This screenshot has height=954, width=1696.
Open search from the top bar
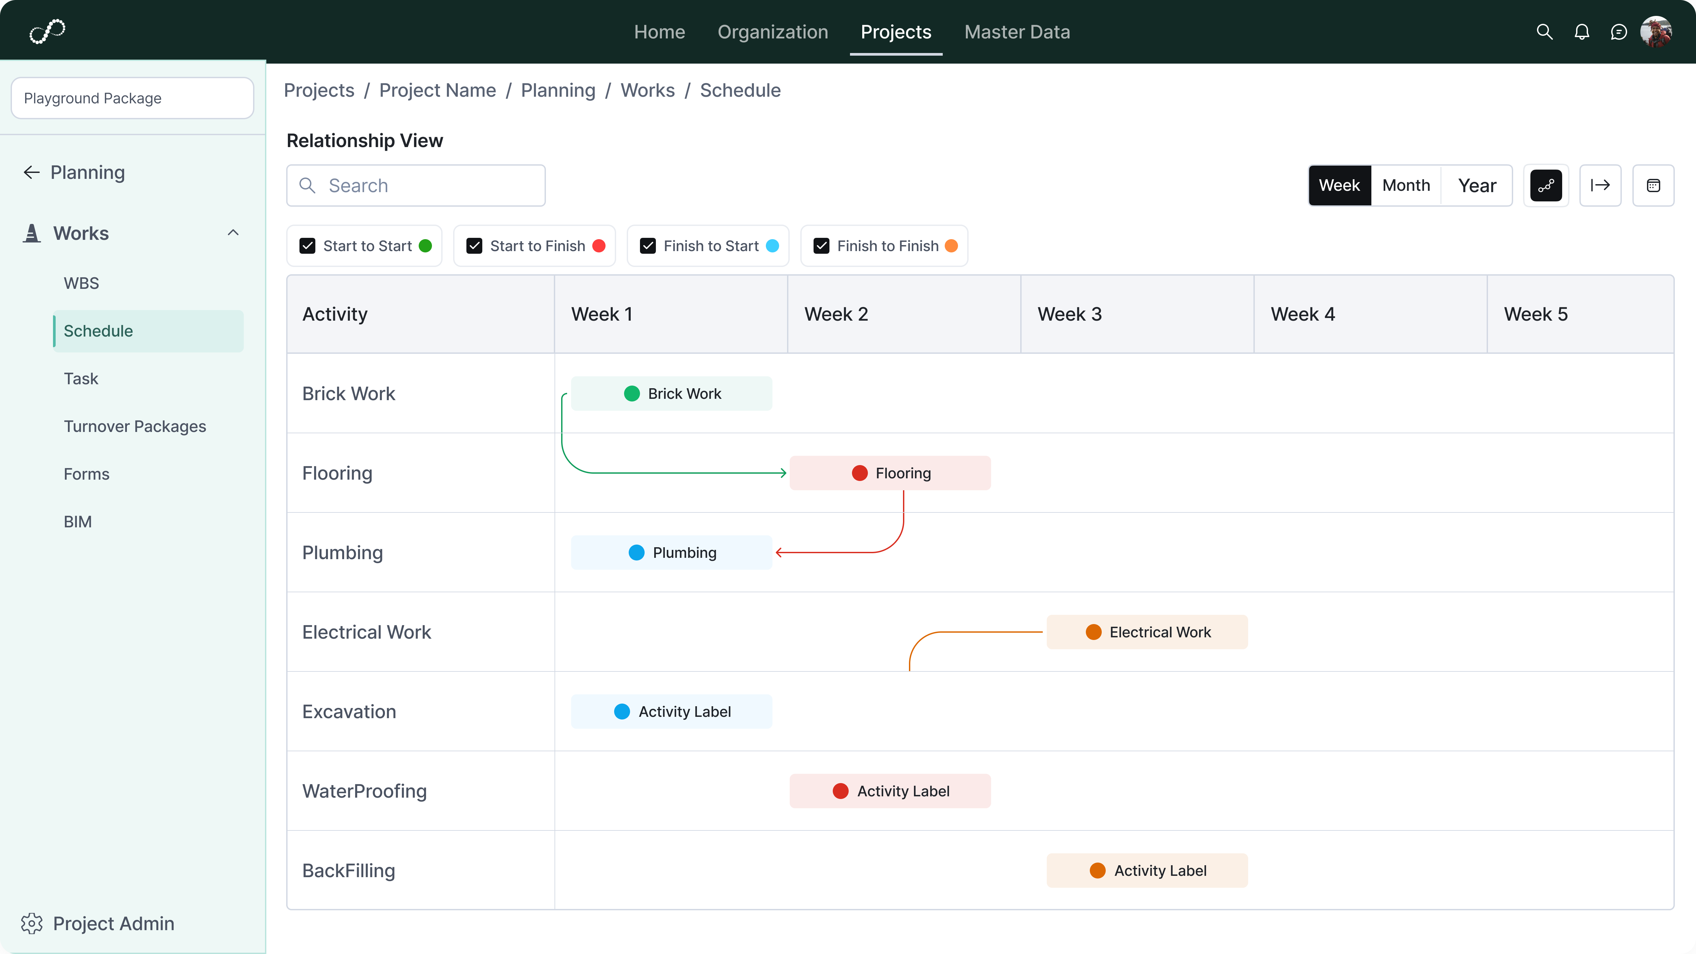pos(1545,31)
